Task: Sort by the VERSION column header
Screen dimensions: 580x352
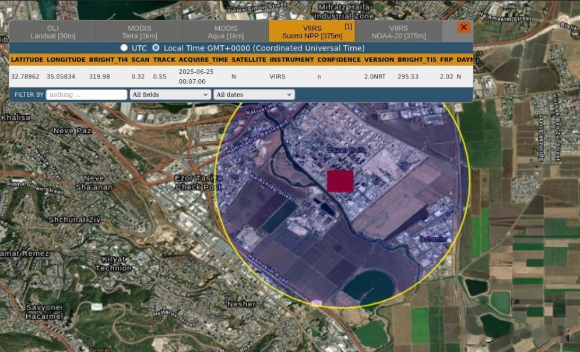Action: (379, 59)
